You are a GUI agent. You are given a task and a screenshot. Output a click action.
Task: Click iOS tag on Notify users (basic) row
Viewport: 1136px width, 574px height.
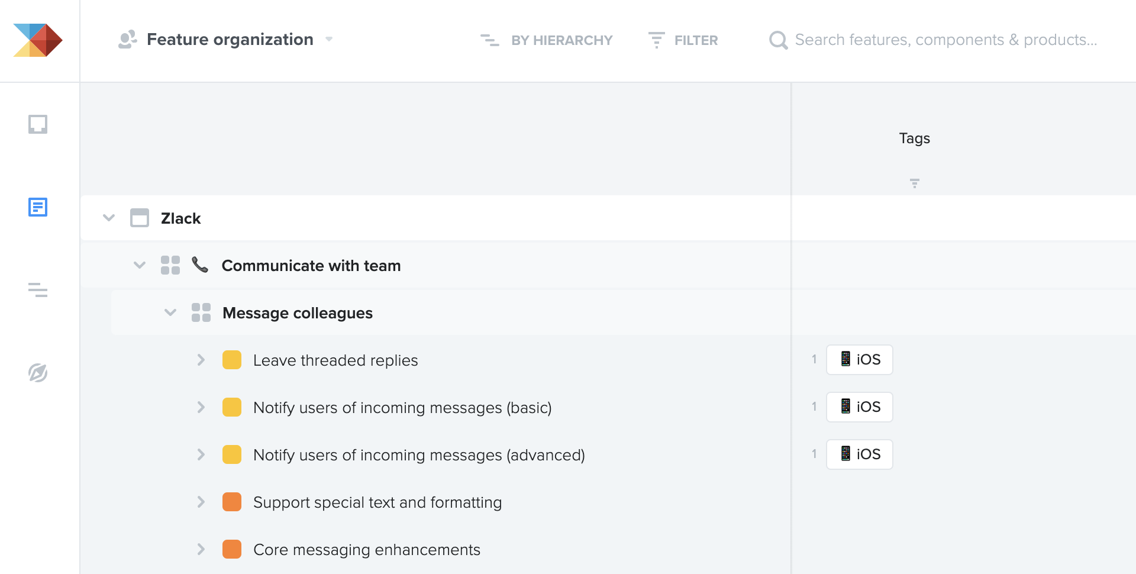coord(860,407)
